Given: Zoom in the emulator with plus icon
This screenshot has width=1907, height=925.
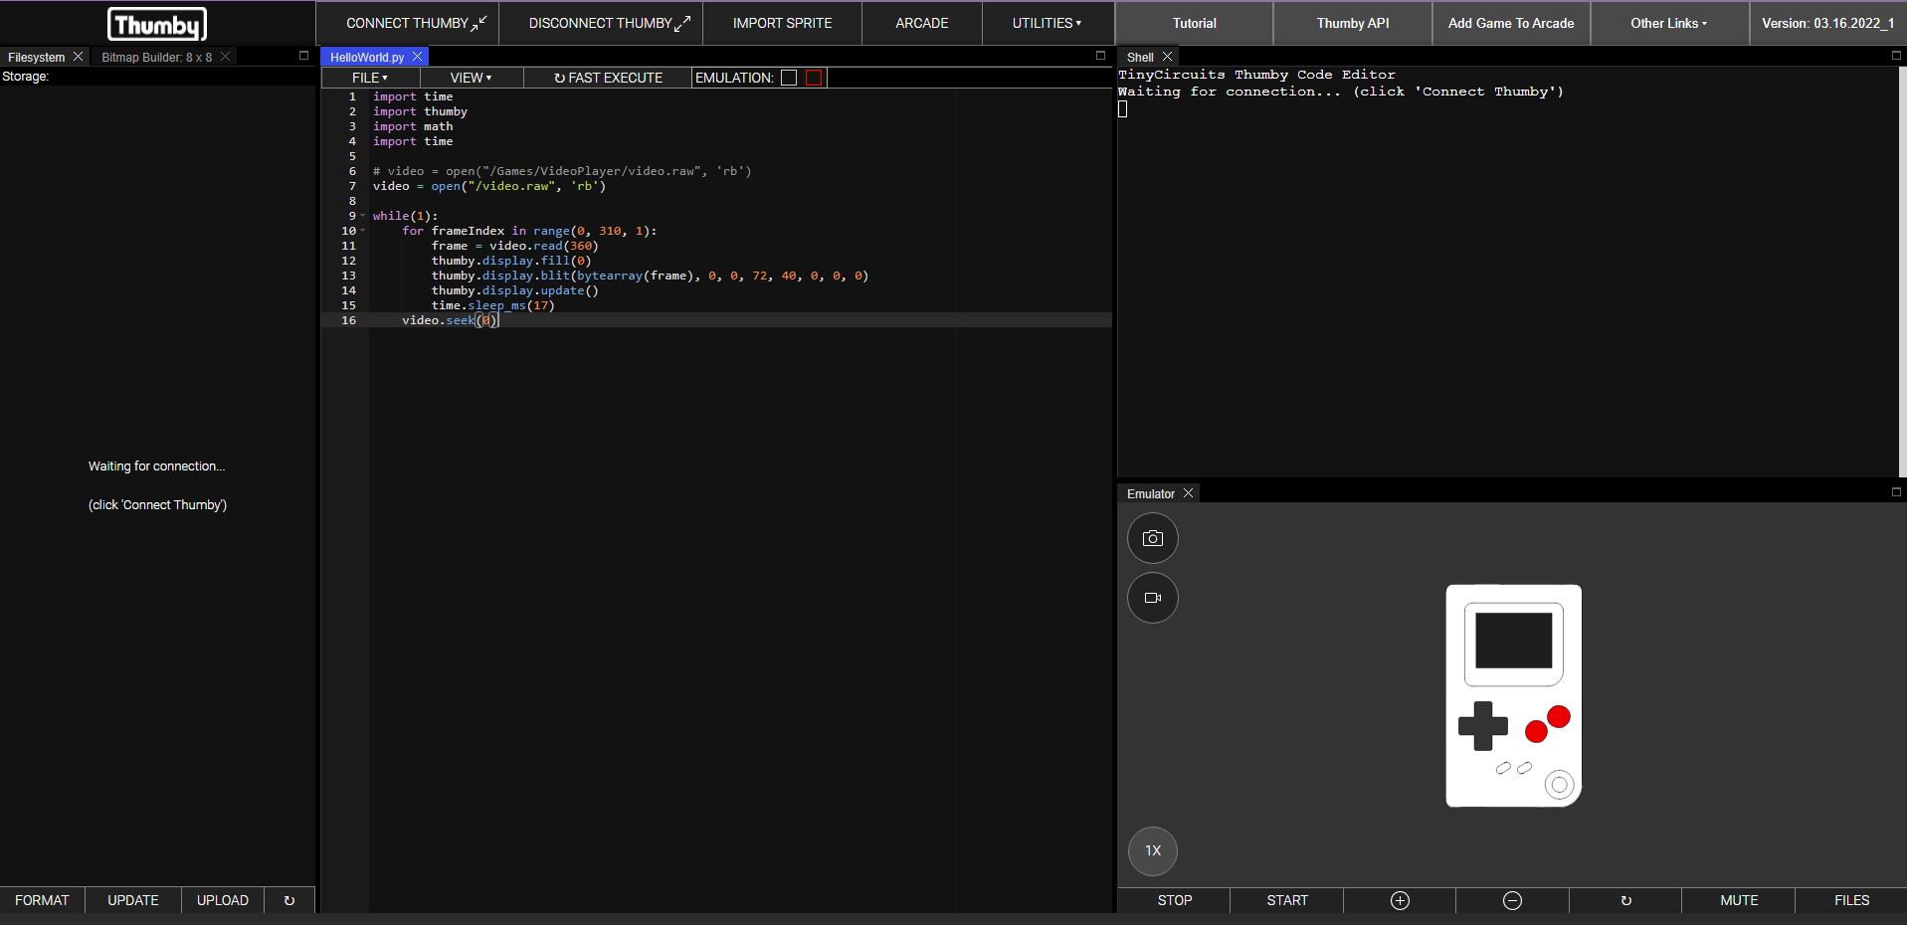Looking at the screenshot, I should tap(1399, 900).
